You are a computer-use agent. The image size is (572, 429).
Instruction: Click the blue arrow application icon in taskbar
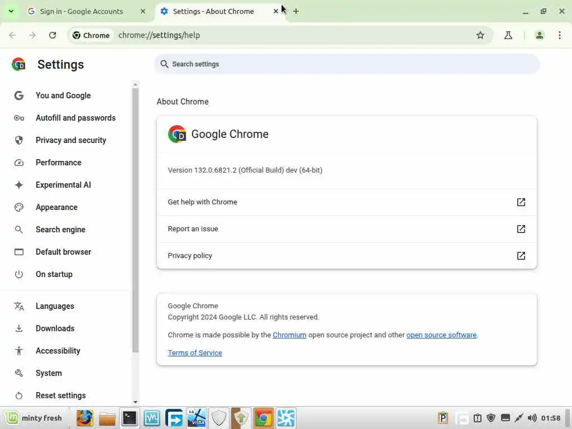click(174, 418)
